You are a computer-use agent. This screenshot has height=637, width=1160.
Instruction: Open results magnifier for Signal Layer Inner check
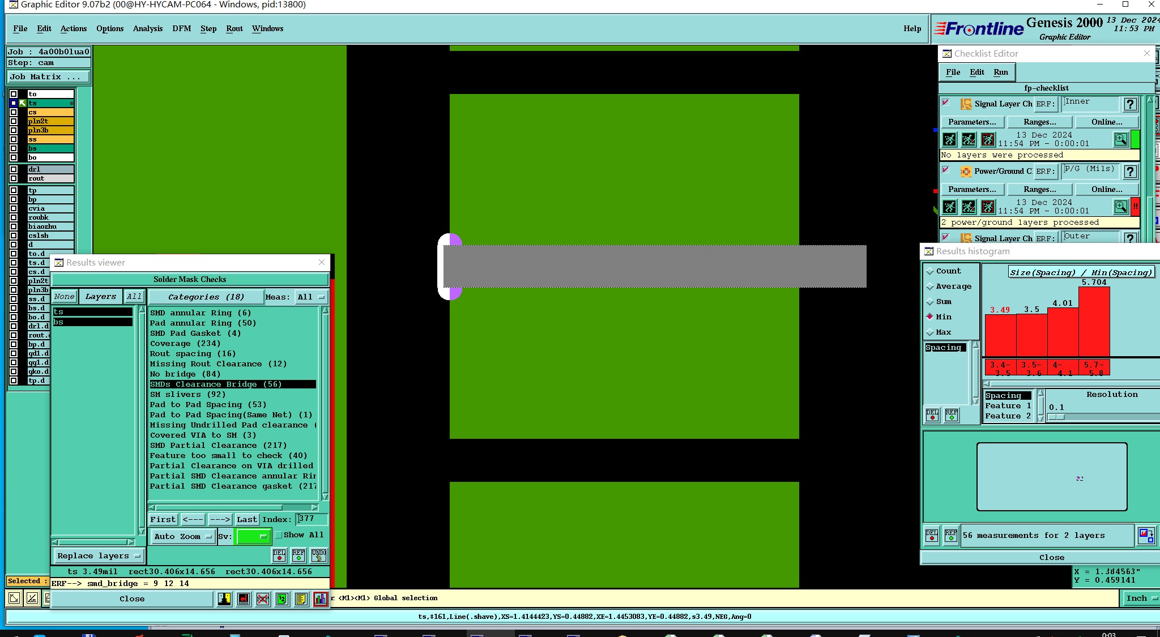click(1120, 139)
